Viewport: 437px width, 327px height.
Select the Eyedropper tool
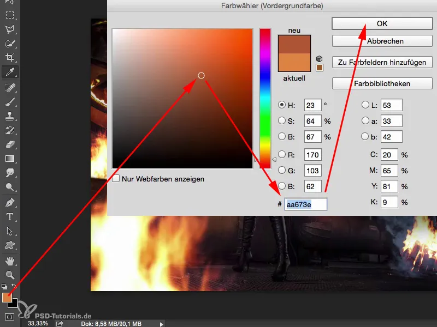coord(10,72)
